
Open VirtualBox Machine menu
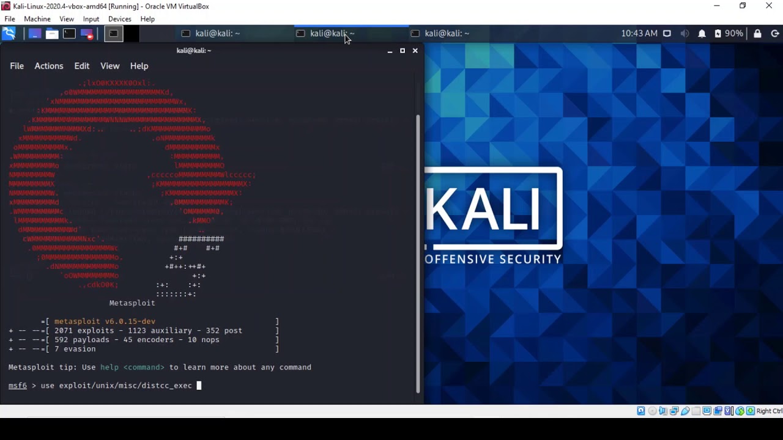[x=37, y=19]
